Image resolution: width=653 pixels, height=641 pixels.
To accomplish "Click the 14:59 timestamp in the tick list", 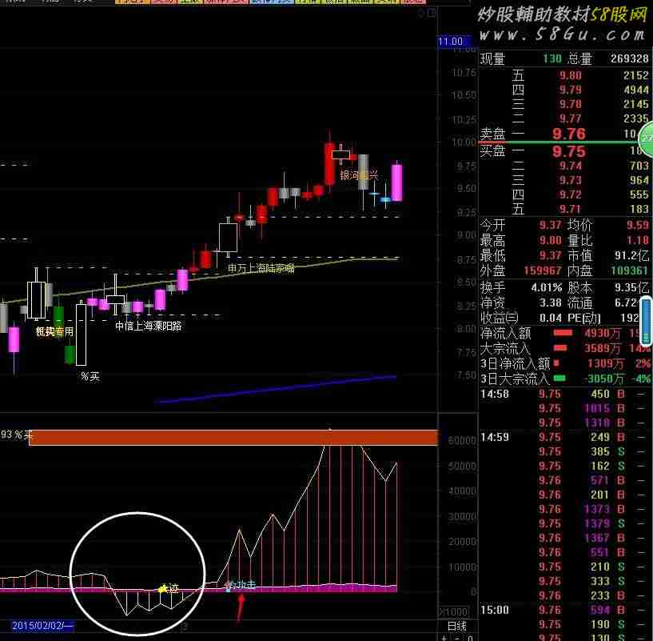I will pyautogui.click(x=494, y=437).
